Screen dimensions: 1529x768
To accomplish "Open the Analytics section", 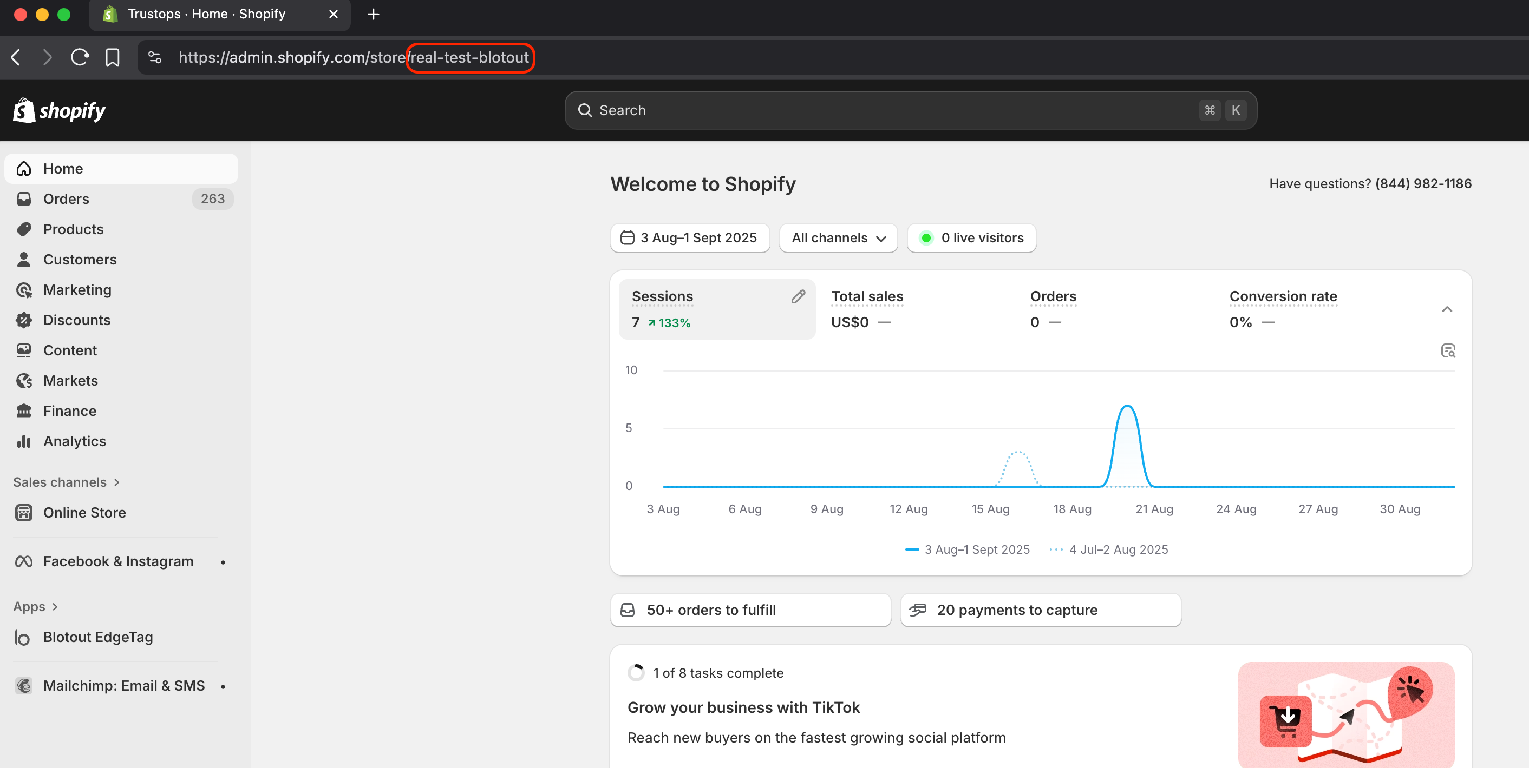I will click(x=74, y=441).
